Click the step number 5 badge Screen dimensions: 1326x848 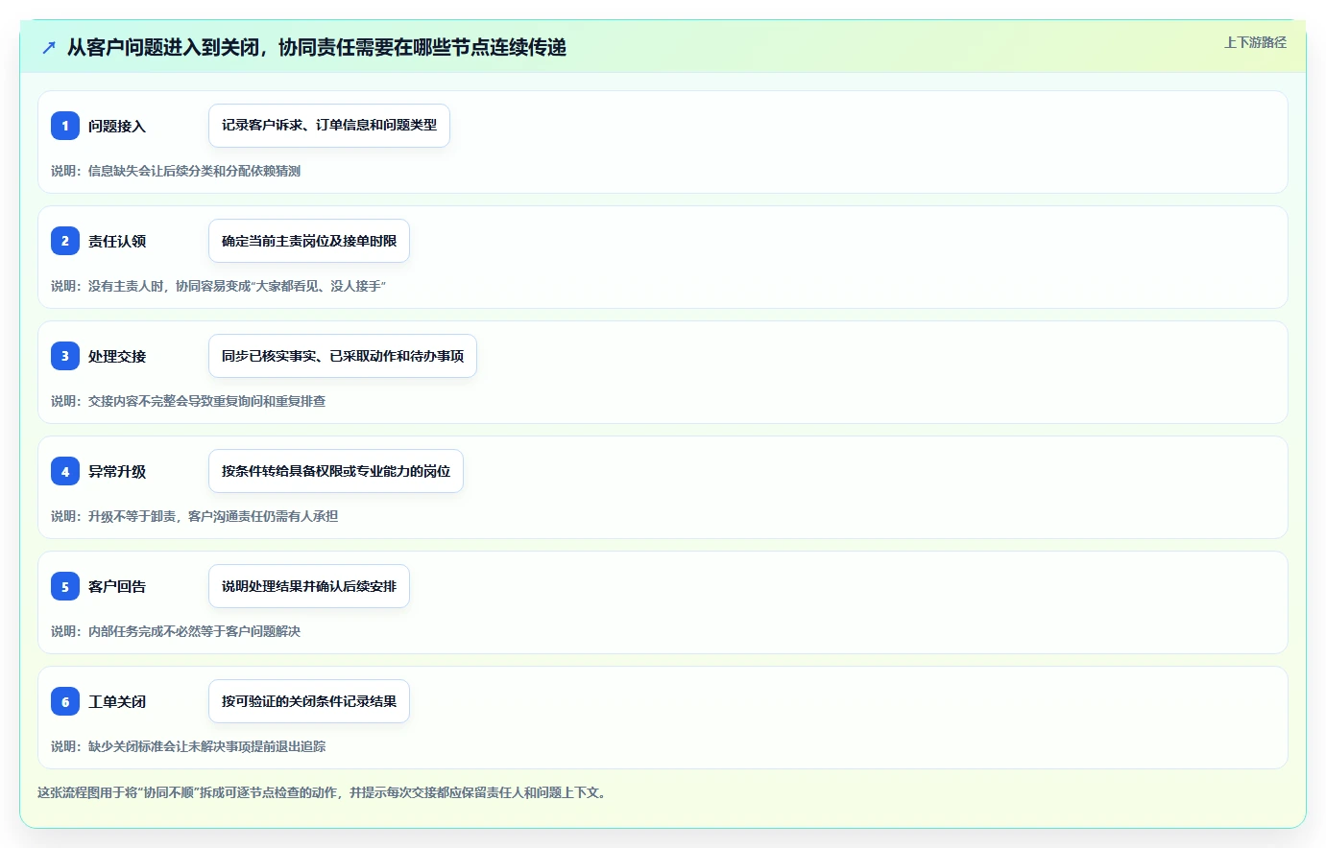65,586
